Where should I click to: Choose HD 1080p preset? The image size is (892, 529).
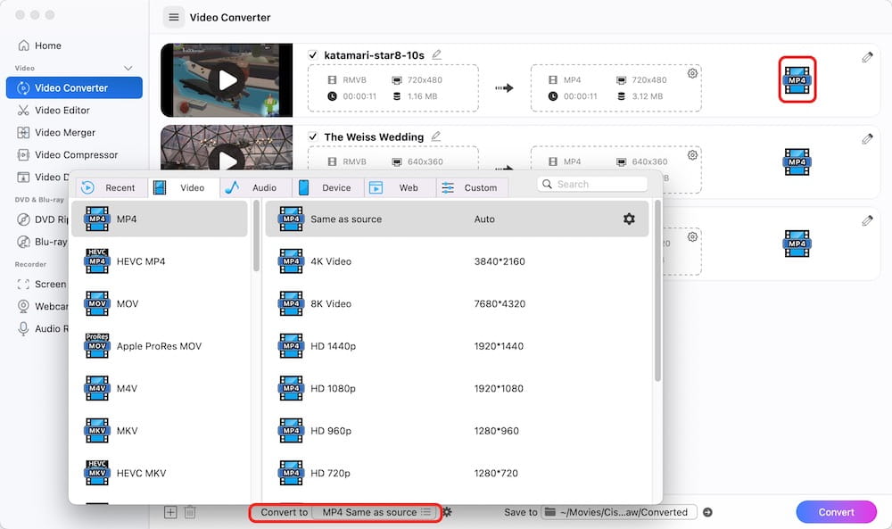(457, 389)
